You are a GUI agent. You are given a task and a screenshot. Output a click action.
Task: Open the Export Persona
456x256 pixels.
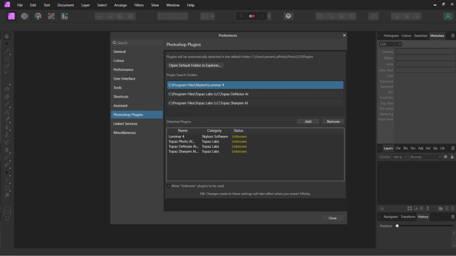pyautogui.click(x=64, y=16)
